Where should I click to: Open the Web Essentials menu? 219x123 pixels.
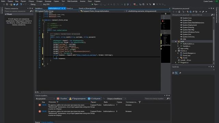pyautogui.click(x=72, y=1)
